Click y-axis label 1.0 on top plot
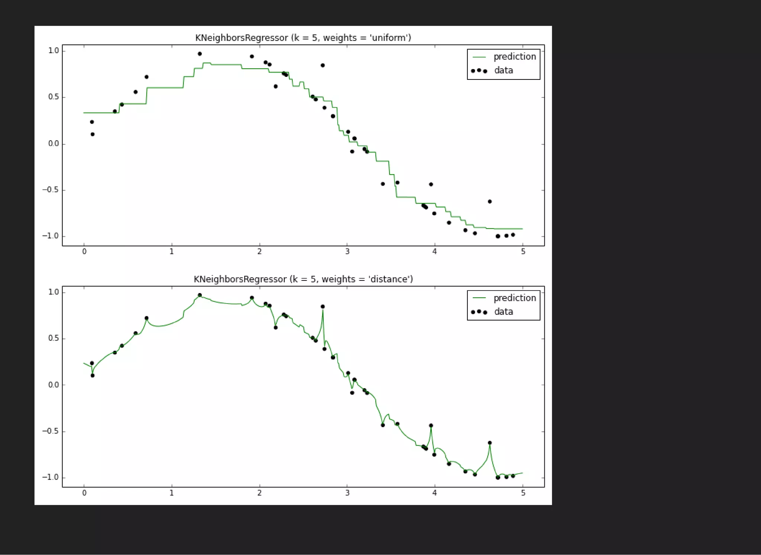761x555 pixels. tap(54, 51)
